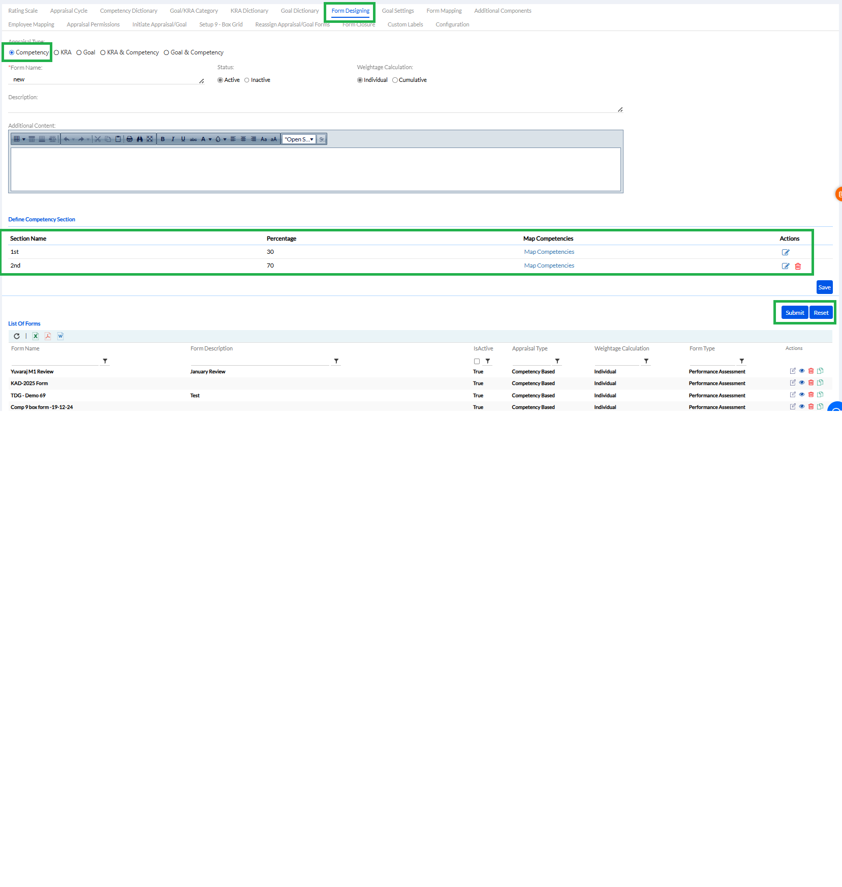Open the Form Name column filter menu
The image size is (842, 887).
105,361
